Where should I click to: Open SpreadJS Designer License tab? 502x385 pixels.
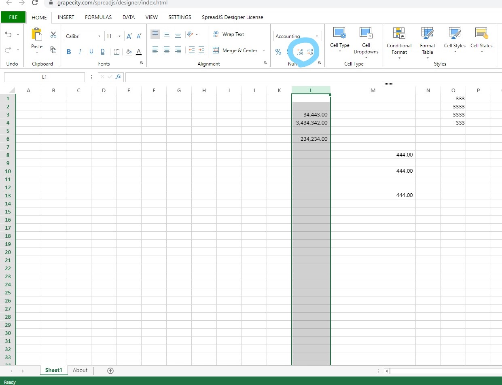(233, 17)
